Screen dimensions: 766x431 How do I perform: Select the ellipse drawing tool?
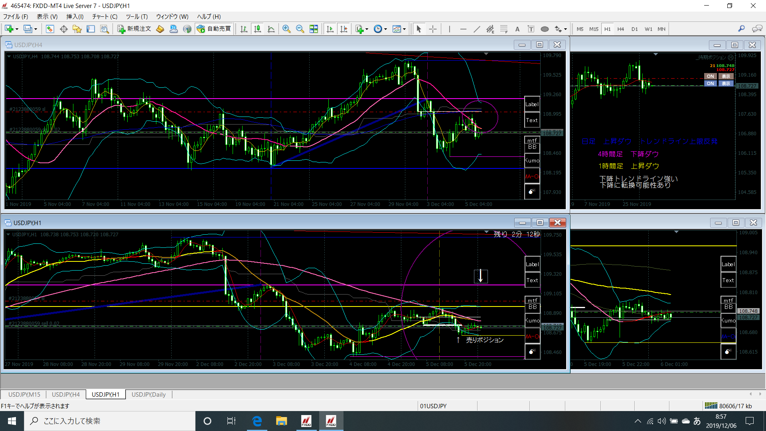coord(545,29)
